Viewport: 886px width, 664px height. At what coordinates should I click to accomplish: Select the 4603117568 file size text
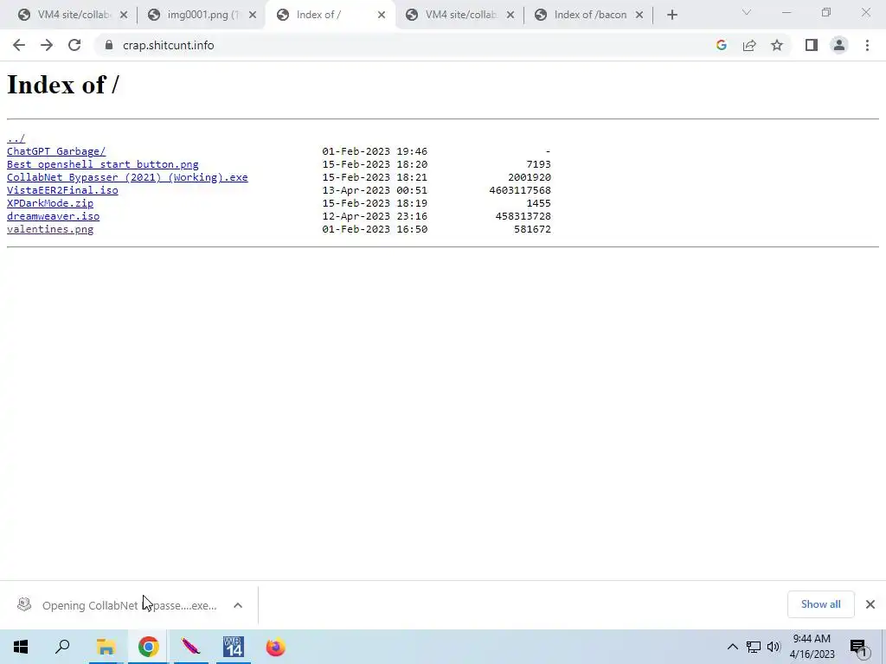520,190
